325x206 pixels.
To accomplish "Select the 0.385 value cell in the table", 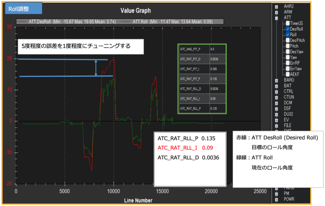I will [217, 69].
